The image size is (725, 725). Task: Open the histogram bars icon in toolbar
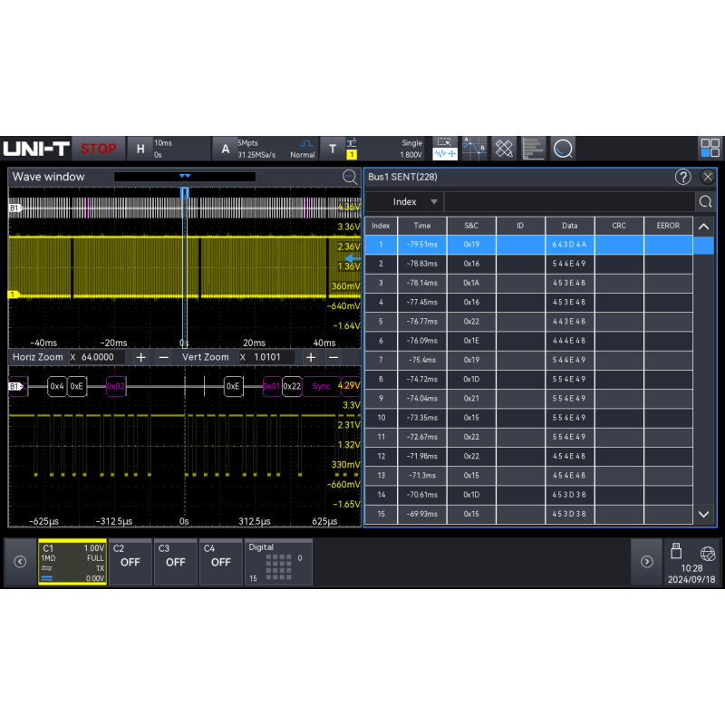pyautogui.click(x=533, y=149)
